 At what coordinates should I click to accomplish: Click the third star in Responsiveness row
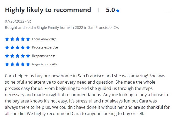pyautogui.click(x=18, y=56)
